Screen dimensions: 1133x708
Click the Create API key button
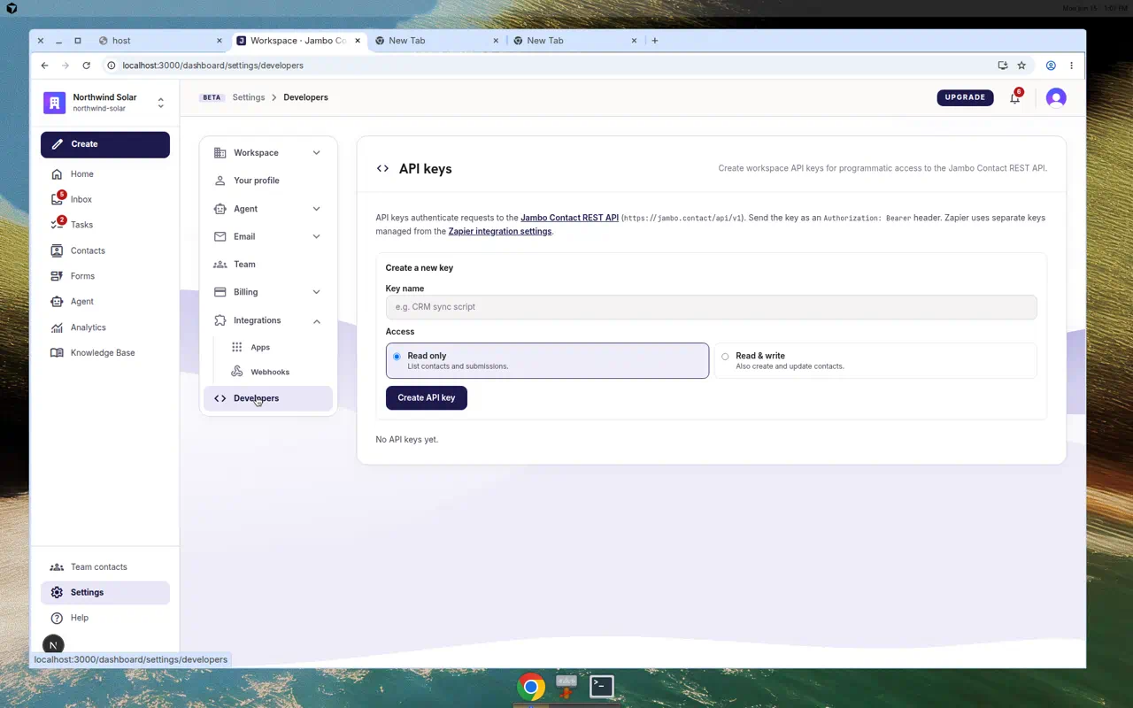click(x=427, y=398)
